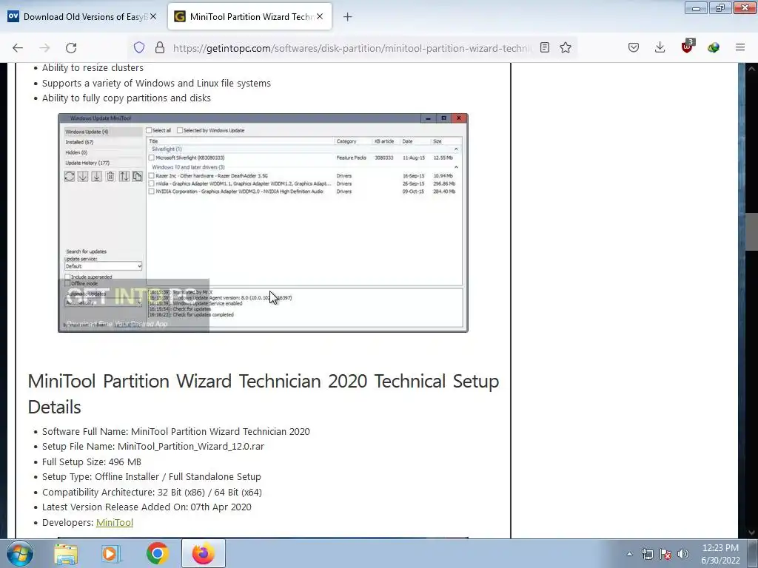Click the Windows Update MiniTool screenshot
The height and width of the screenshot is (568, 758).
point(263,223)
